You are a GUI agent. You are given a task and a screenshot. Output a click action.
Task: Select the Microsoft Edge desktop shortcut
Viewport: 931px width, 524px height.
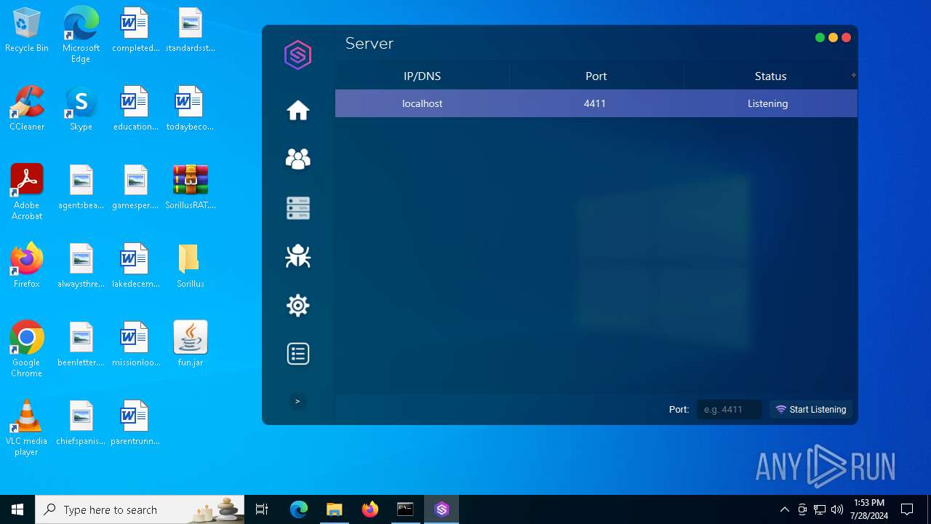coord(81,34)
